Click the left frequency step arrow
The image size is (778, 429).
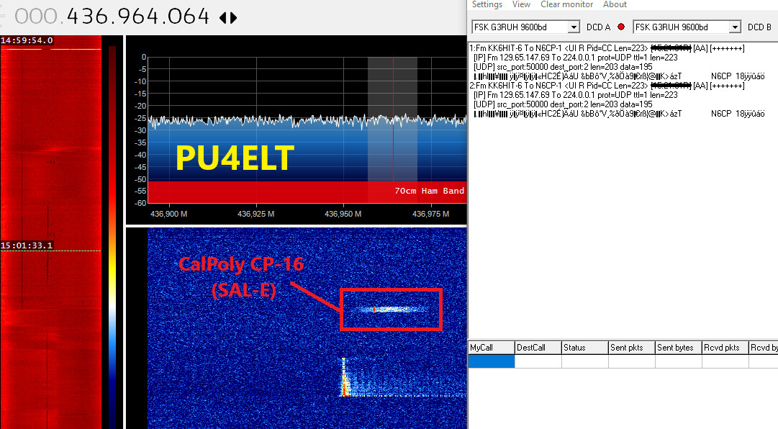223,17
